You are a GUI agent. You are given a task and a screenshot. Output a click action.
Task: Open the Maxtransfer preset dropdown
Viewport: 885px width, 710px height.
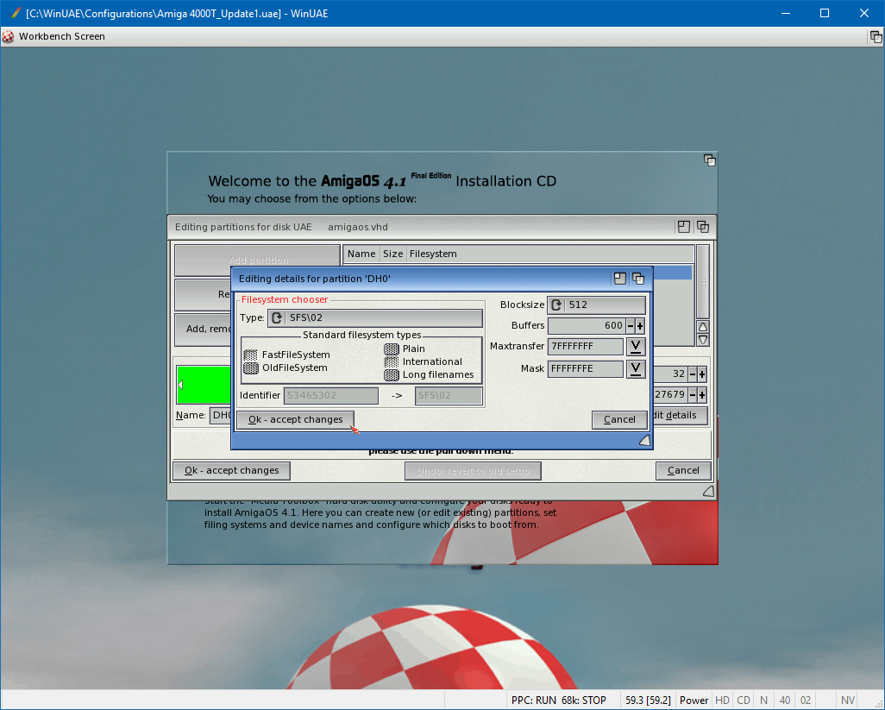click(635, 347)
